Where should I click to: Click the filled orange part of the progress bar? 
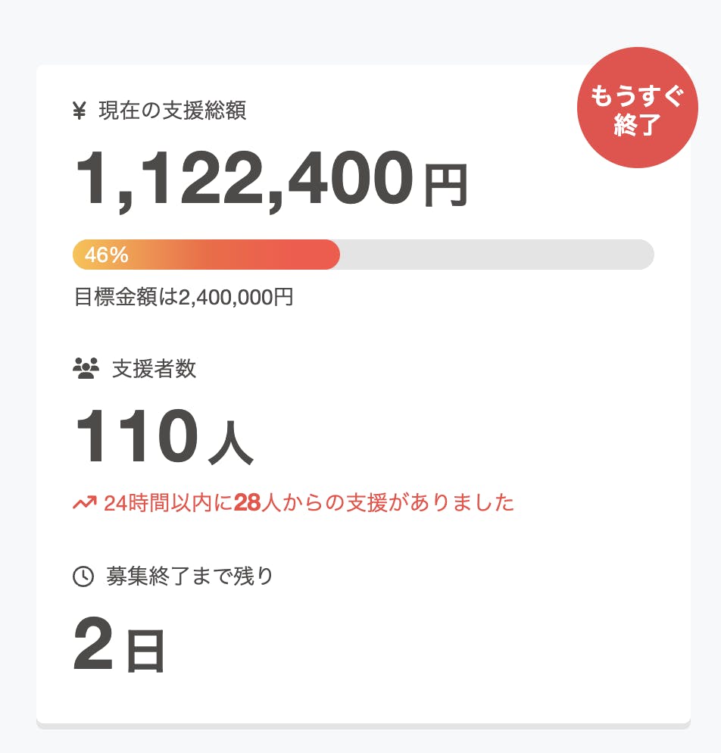point(227,255)
